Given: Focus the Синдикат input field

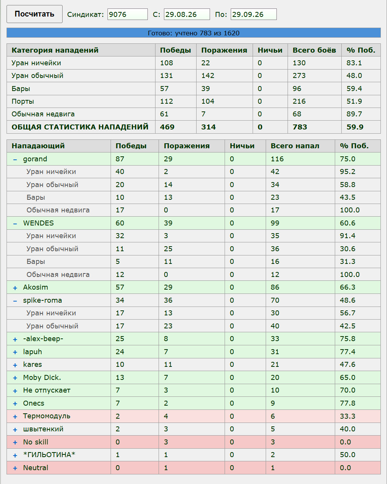Looking at the screenshot, I should (127, 15).
